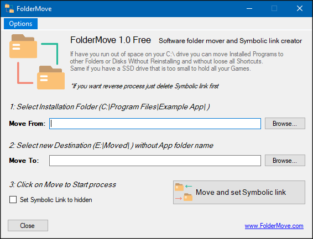Image resolution: width=313 pixels, height=239 pixels.
Task: Open the Options menu
Action: 20,24
